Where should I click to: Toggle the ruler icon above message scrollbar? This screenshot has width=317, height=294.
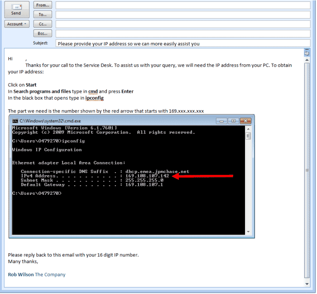(307, 53)
